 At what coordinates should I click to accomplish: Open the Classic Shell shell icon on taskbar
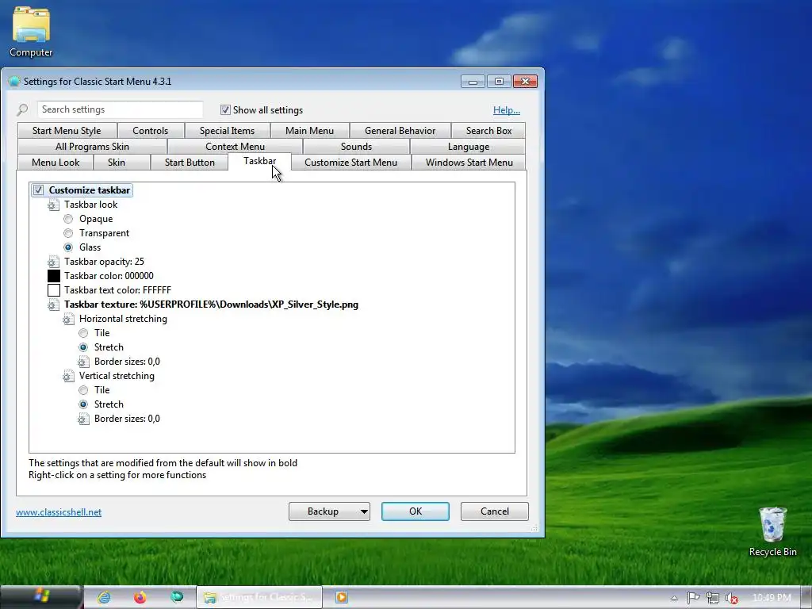pyautogui.click(x=177, y=597)
